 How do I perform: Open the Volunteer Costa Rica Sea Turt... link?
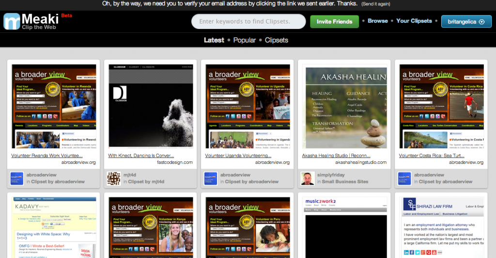click(432, 156)
